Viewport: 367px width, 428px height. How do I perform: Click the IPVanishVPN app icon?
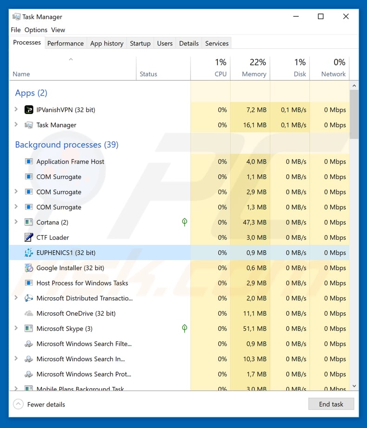pyautogui.click(x=29, y=110)
